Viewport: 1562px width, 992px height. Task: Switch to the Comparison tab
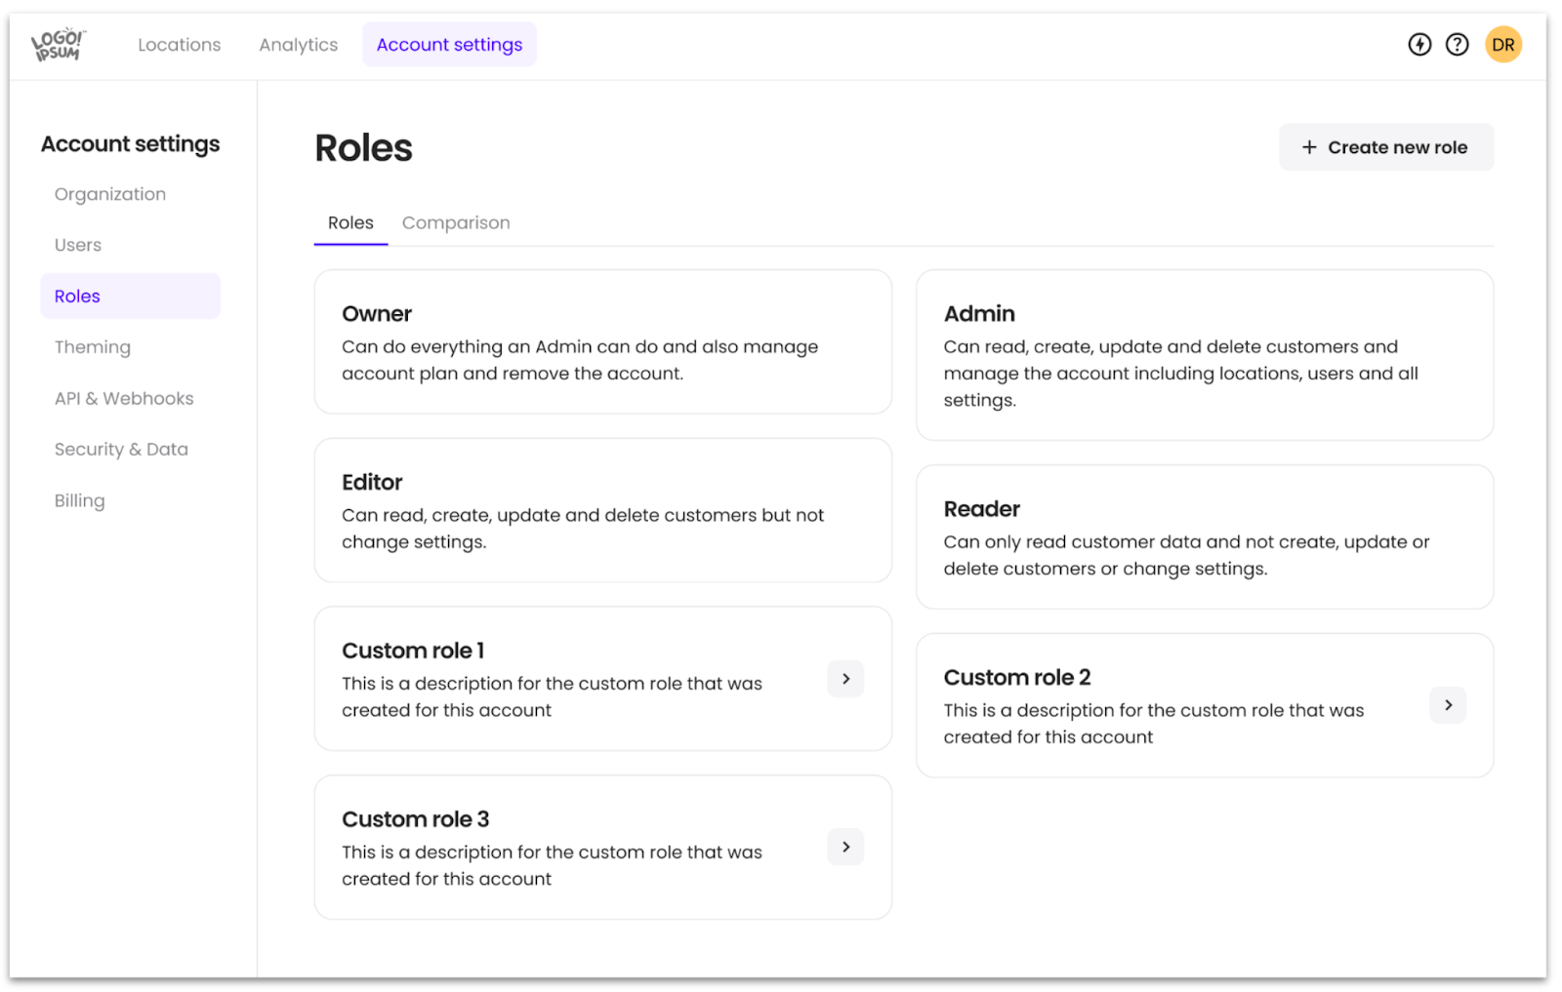click(x=456, y=223)
